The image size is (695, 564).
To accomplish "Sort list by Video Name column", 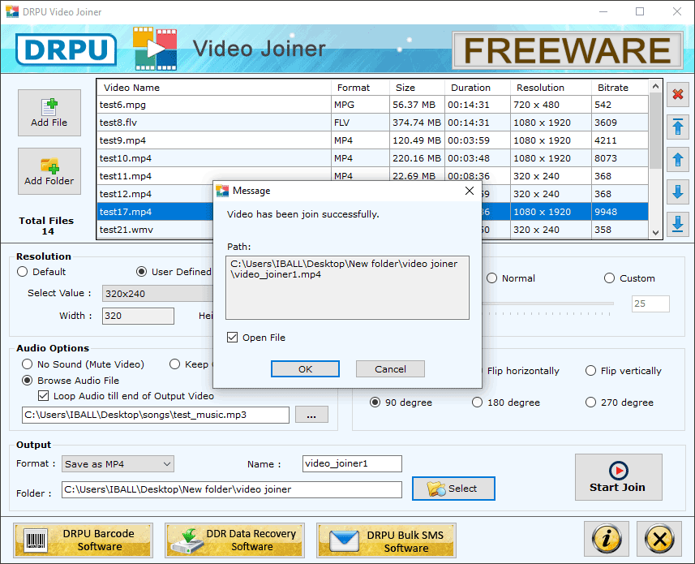I will click(x=214, y=88).
